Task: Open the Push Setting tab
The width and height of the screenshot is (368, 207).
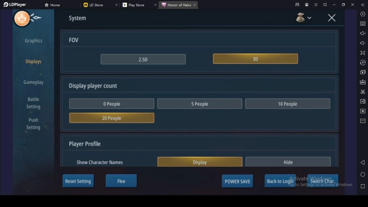Action: click(33, 124)
